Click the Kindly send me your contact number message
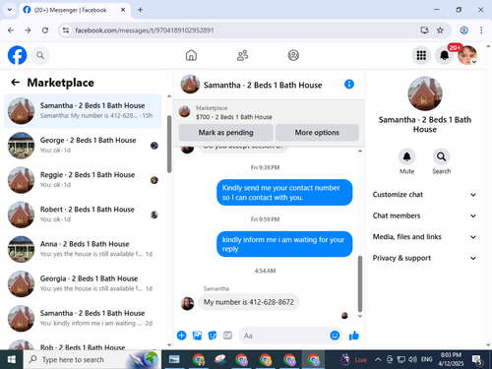492x369 pixels. [284, 193]
